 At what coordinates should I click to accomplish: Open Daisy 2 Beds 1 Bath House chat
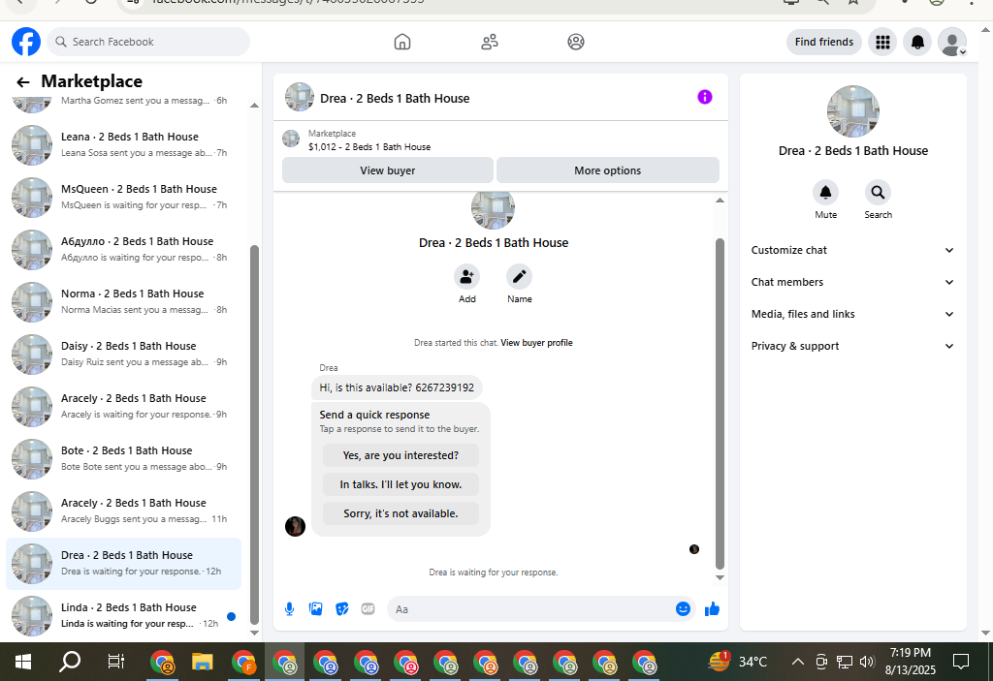pyautogui.click(x=124, y=355)
